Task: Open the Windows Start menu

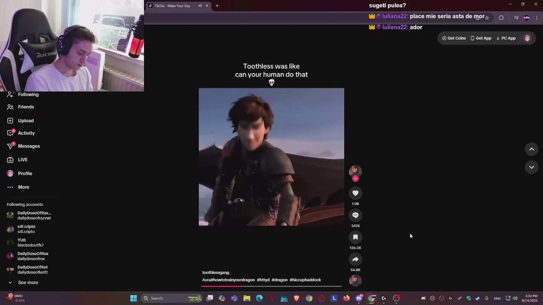Action: click(x=133, y=298)
